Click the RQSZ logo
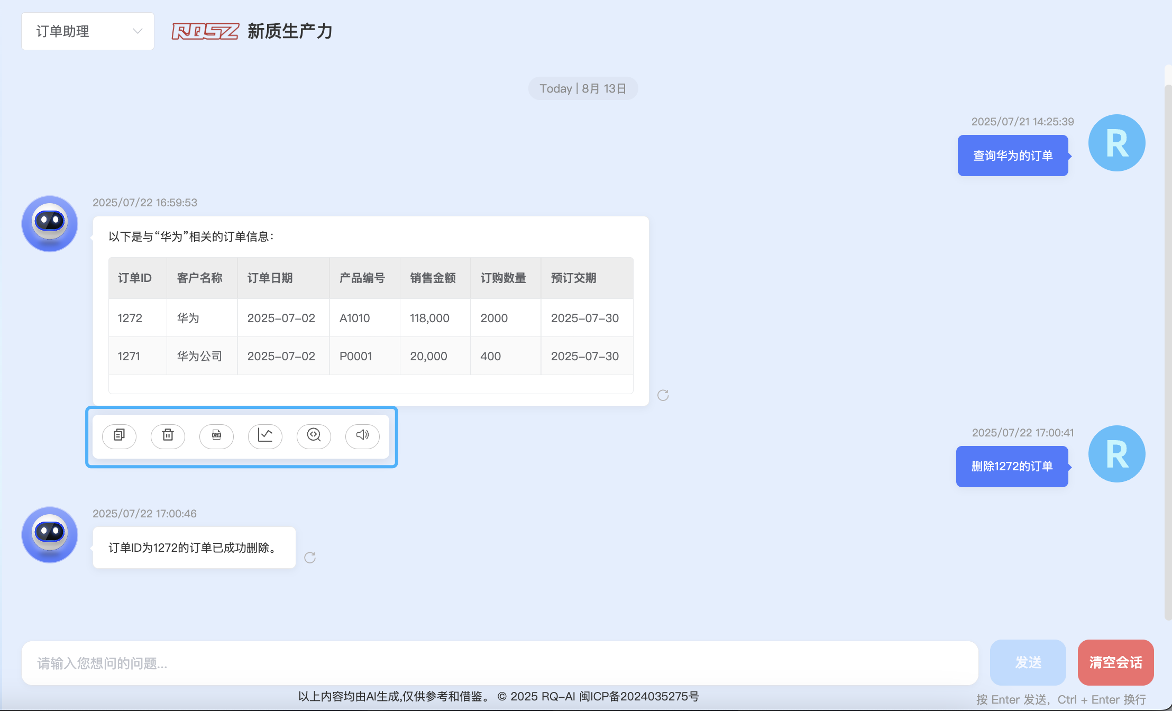1172x711 pixels. [205, 31]
